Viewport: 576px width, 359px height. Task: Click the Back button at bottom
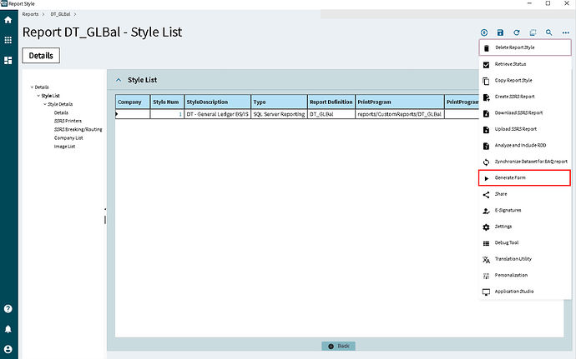click(338, 346)
